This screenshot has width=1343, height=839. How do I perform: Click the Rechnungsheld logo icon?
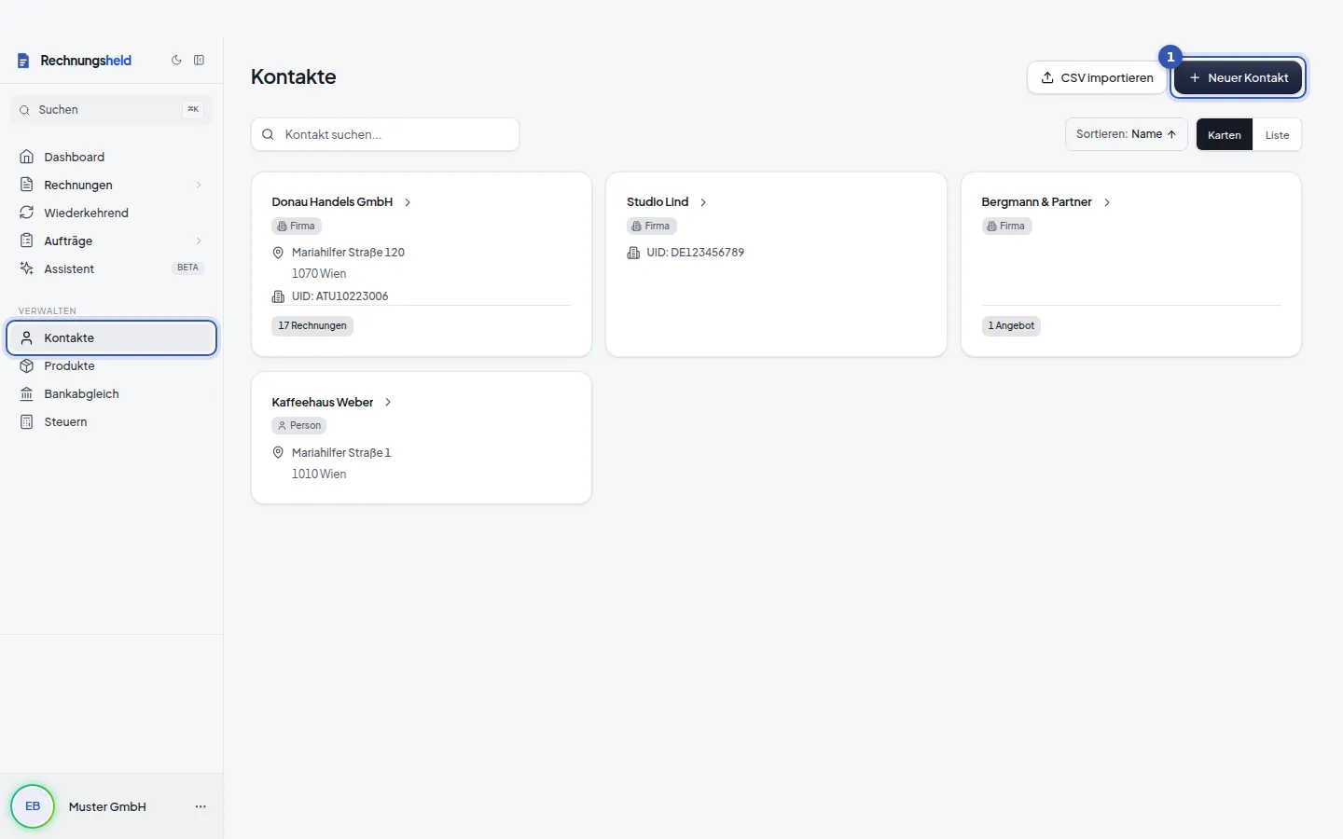23,61
